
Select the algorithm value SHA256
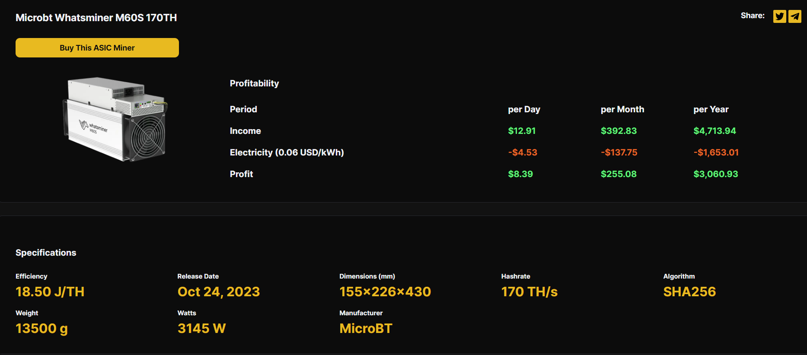689,292
